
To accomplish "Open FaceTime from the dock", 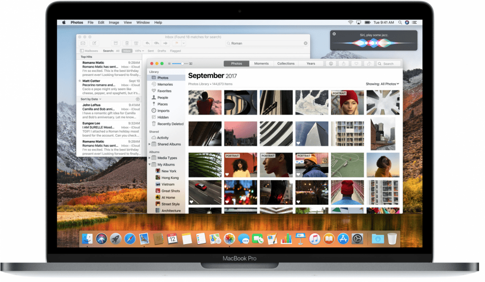I will [258, 239].
